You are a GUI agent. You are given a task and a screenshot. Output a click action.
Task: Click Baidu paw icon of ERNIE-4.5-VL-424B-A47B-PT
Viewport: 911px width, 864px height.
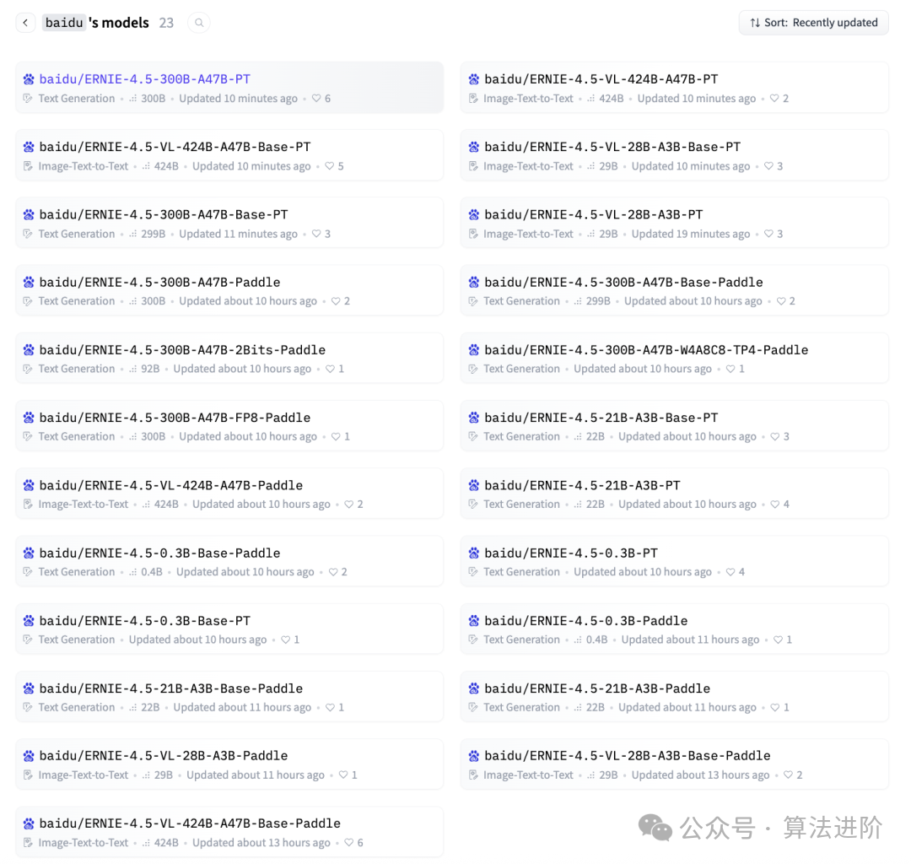click(473, 79)
